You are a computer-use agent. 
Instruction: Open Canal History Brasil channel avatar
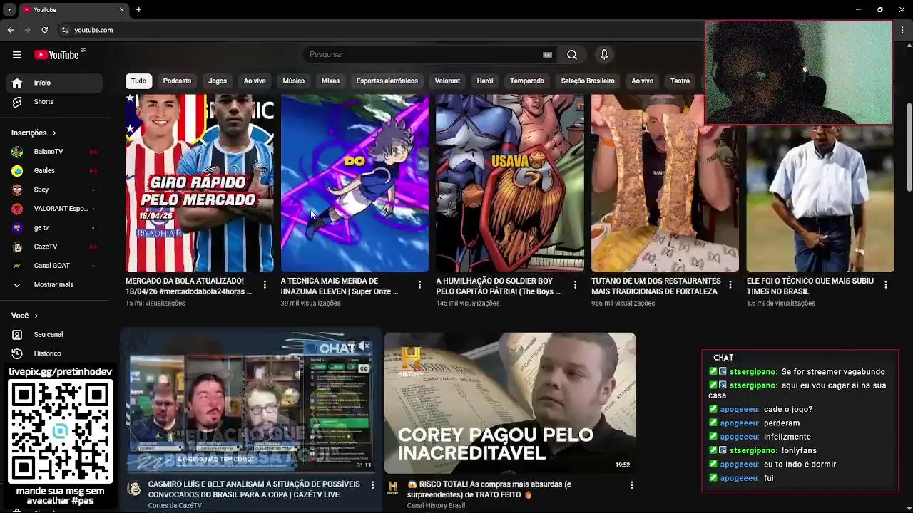click(x=392, y=489)
